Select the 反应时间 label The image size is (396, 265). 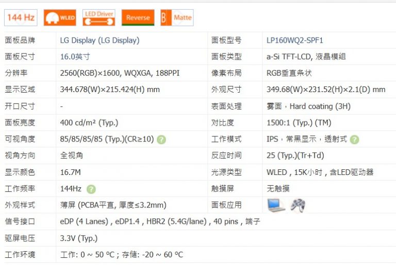click(x=226, y=155)
